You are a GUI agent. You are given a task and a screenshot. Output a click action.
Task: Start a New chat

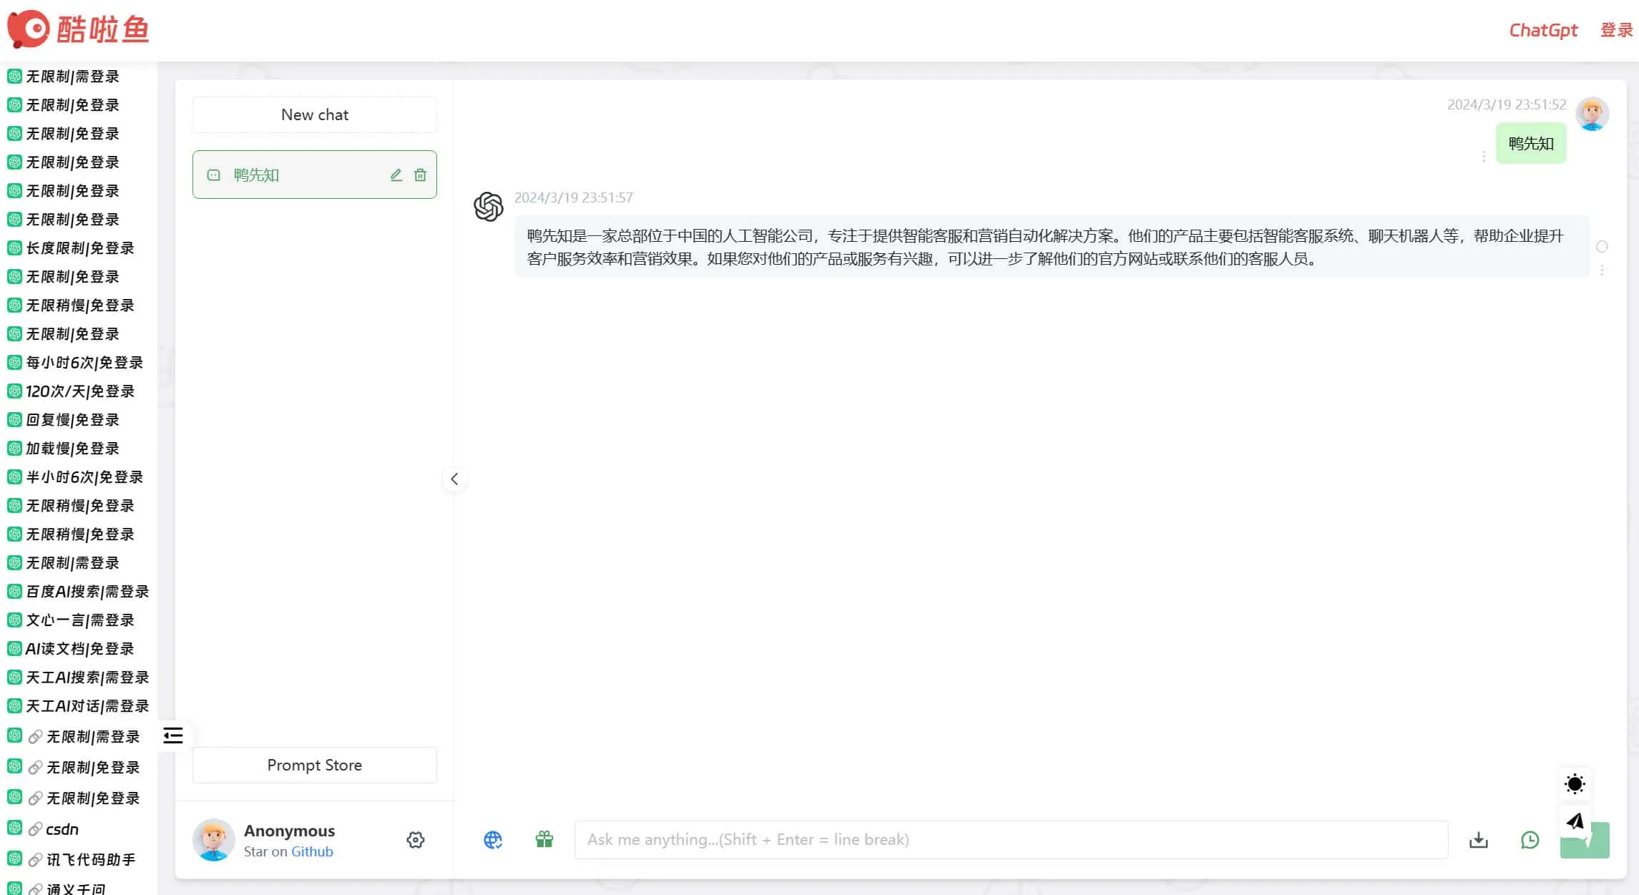[315, 114]
